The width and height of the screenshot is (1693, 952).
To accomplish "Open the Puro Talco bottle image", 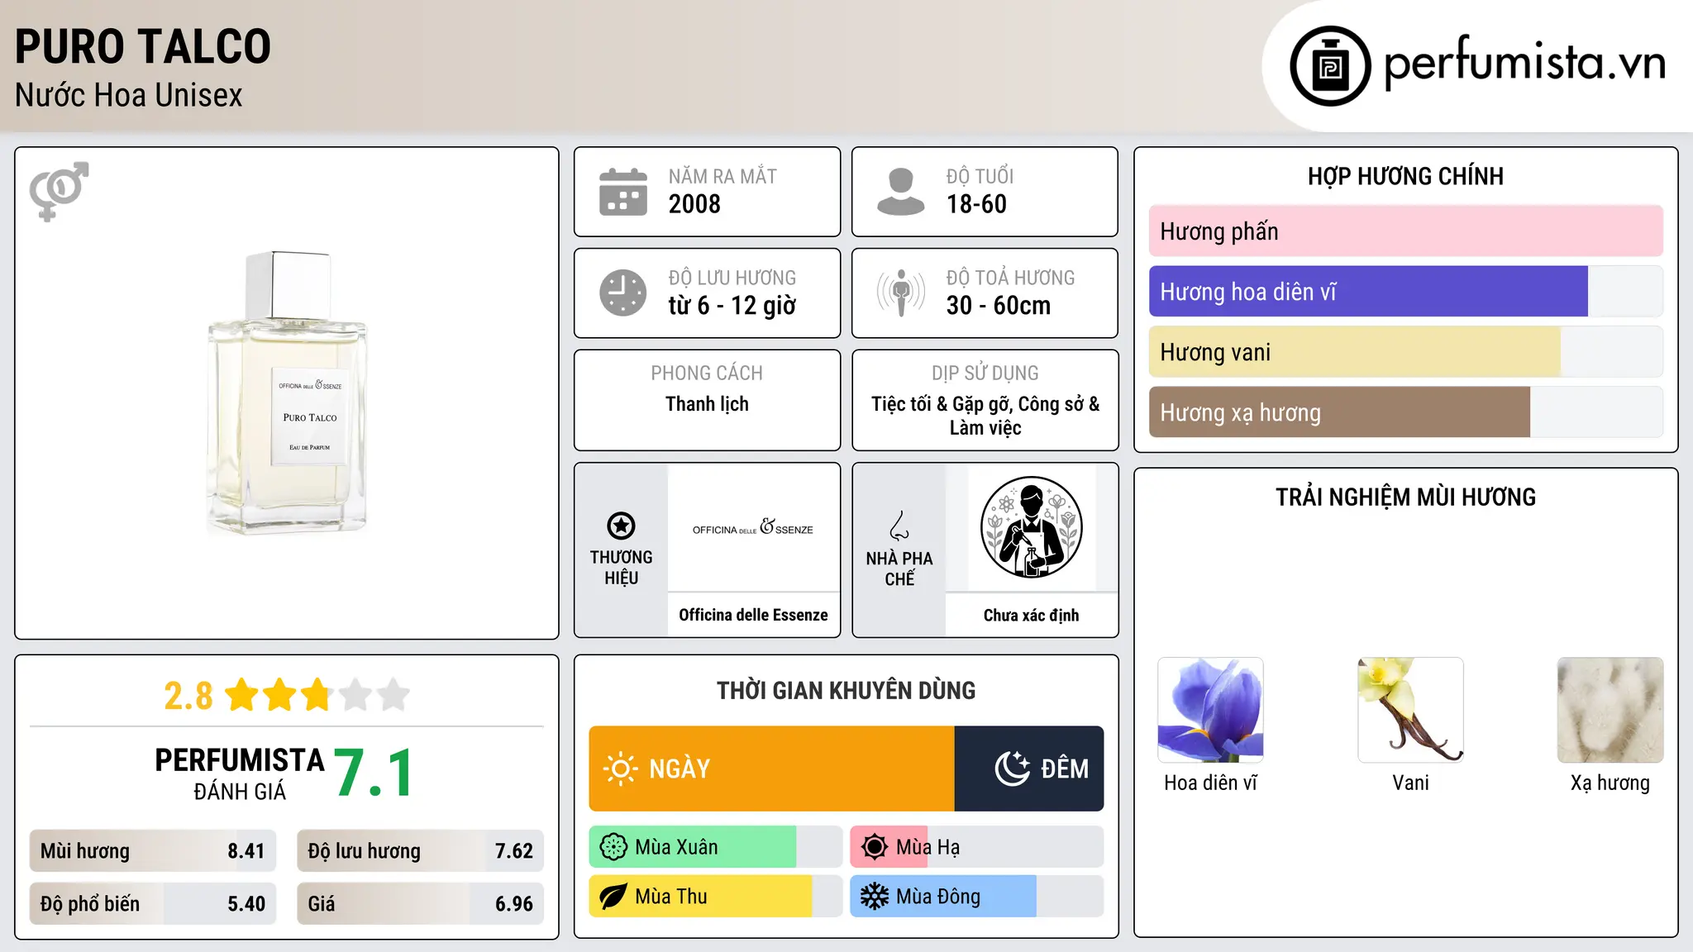I will click(x=287, y=393).
